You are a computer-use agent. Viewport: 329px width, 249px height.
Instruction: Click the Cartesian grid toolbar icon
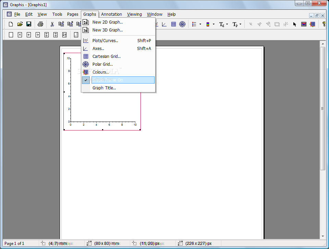click(x=173, y=24)
